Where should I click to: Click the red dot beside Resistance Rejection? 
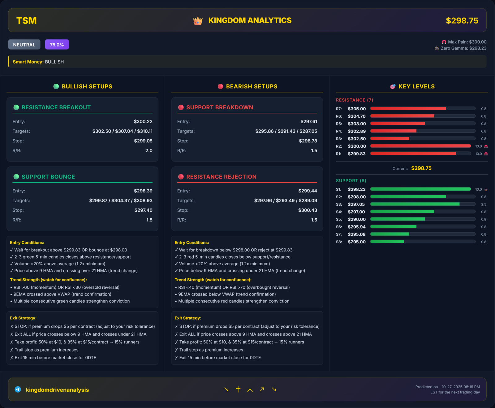181,177
